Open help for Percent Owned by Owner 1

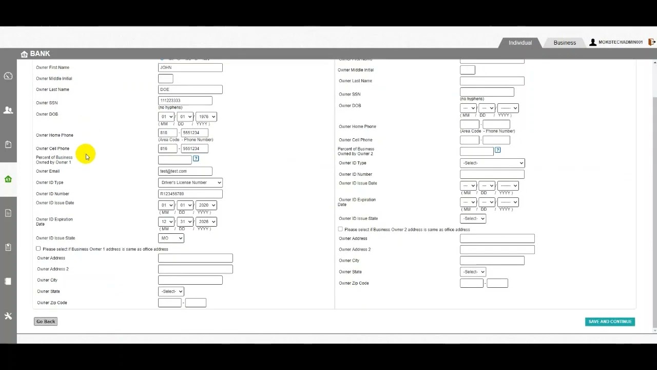point(196,158)
